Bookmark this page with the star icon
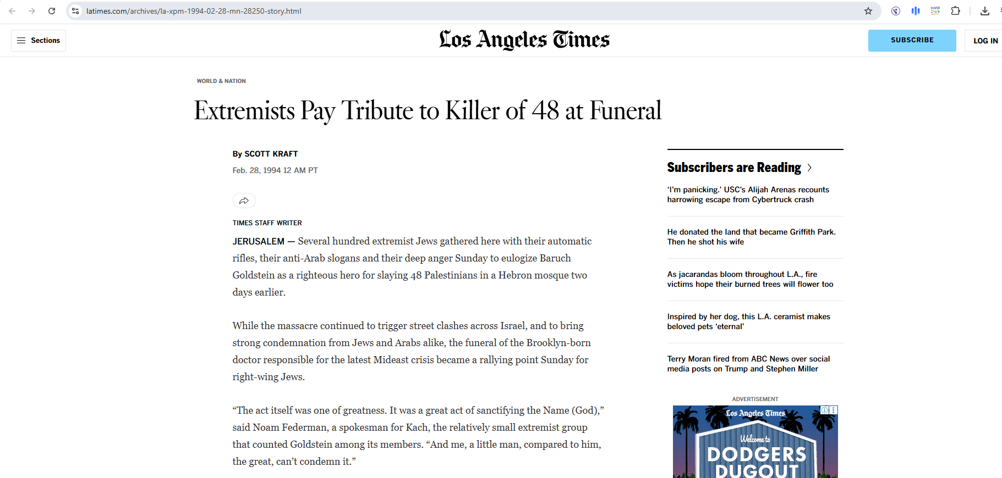The width and height of the screenshot is (1002, 478). tap(868, 11)
